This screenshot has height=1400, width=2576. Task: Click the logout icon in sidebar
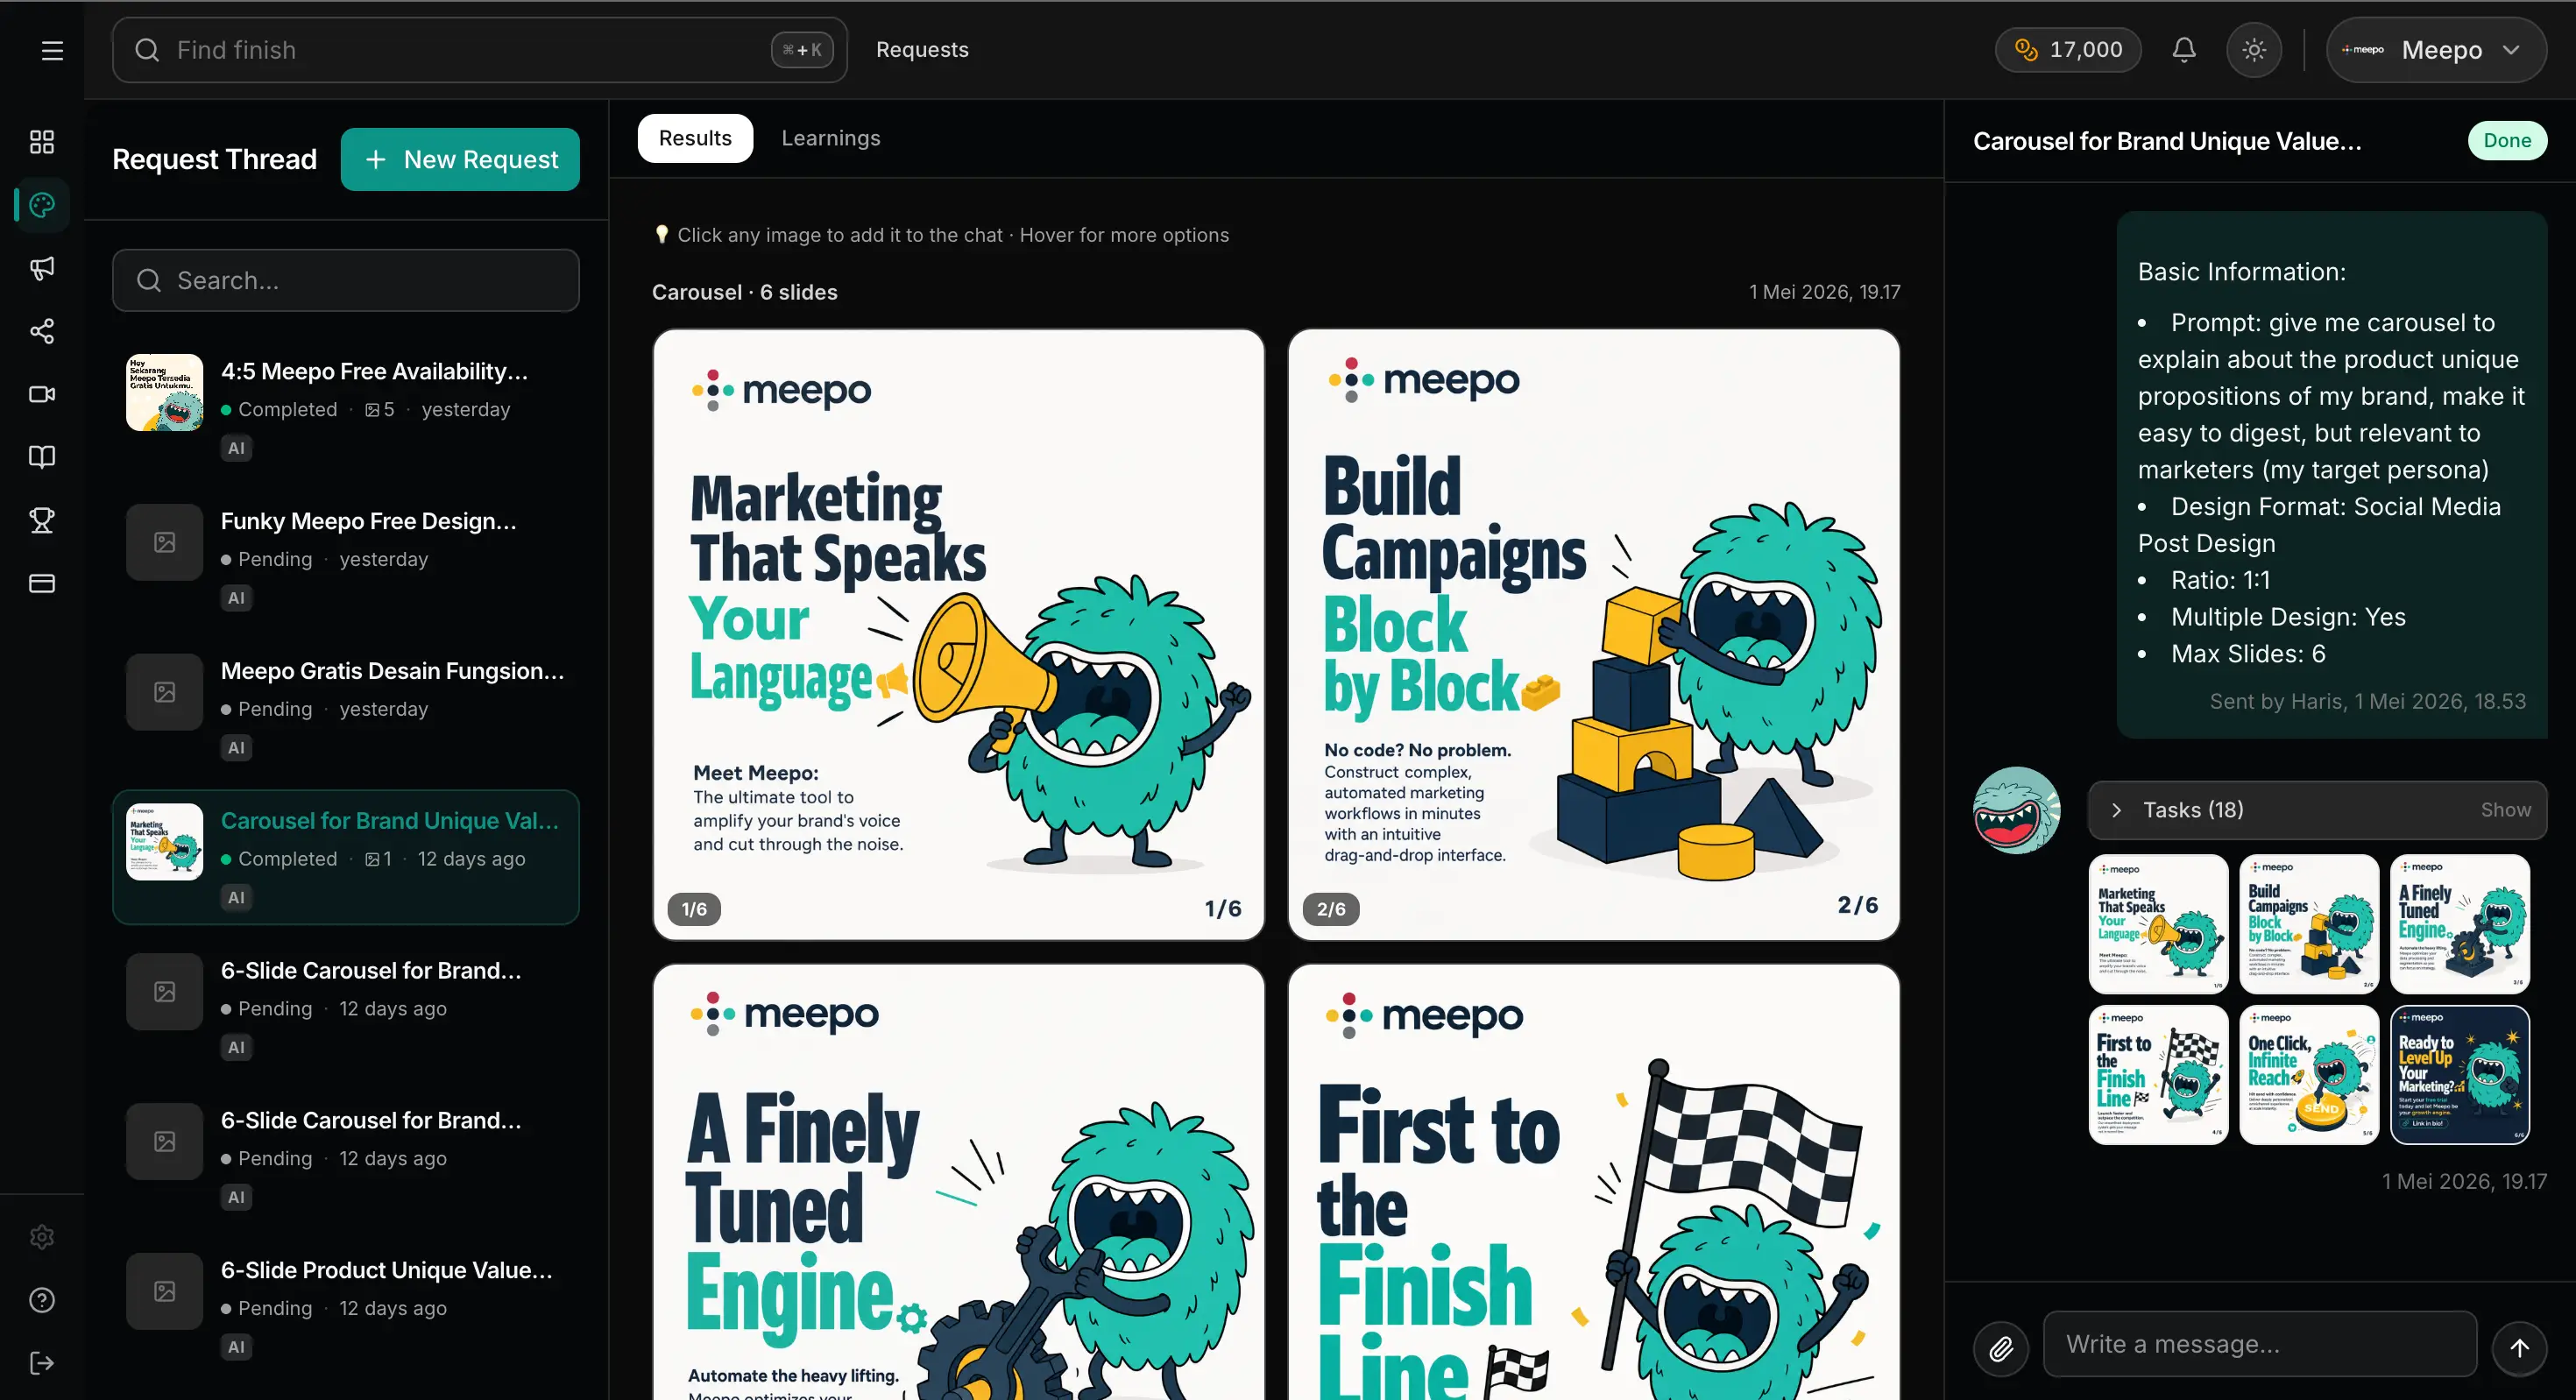point(42,1363)
